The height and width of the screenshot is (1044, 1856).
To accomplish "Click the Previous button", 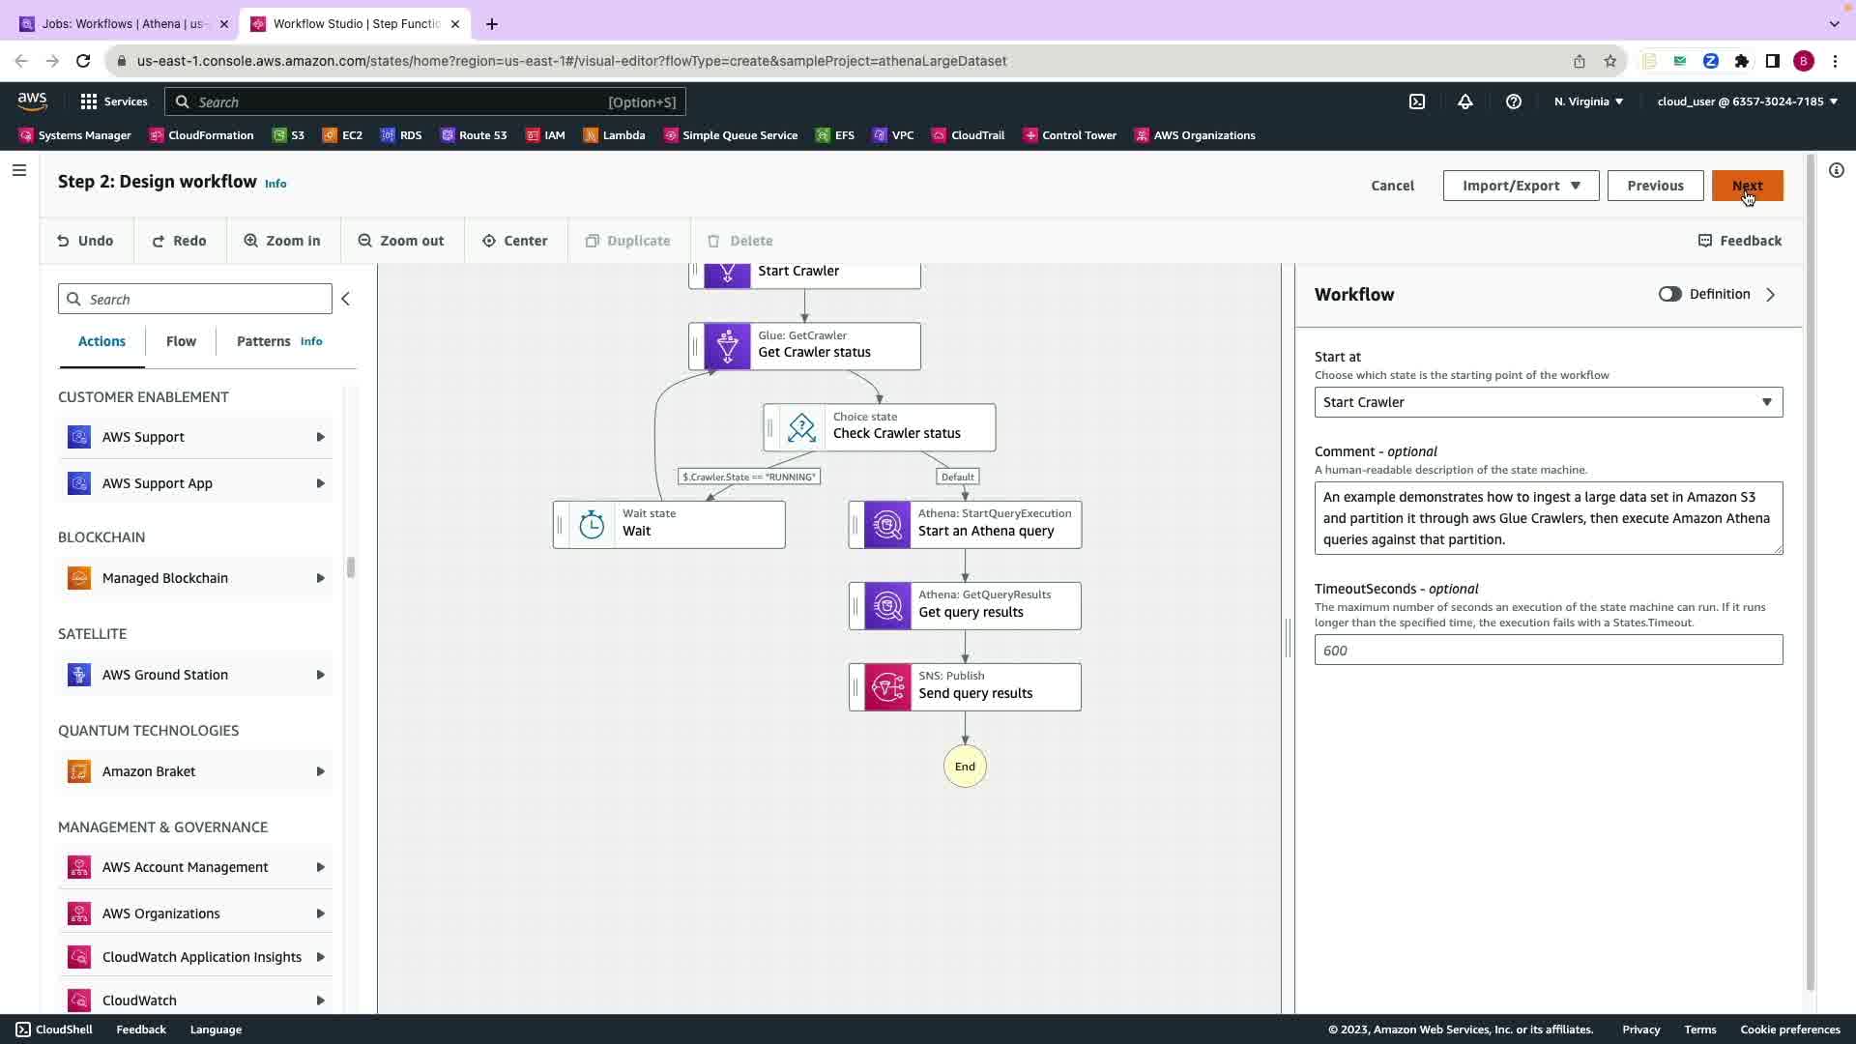I will click(x=1654, y=186).
